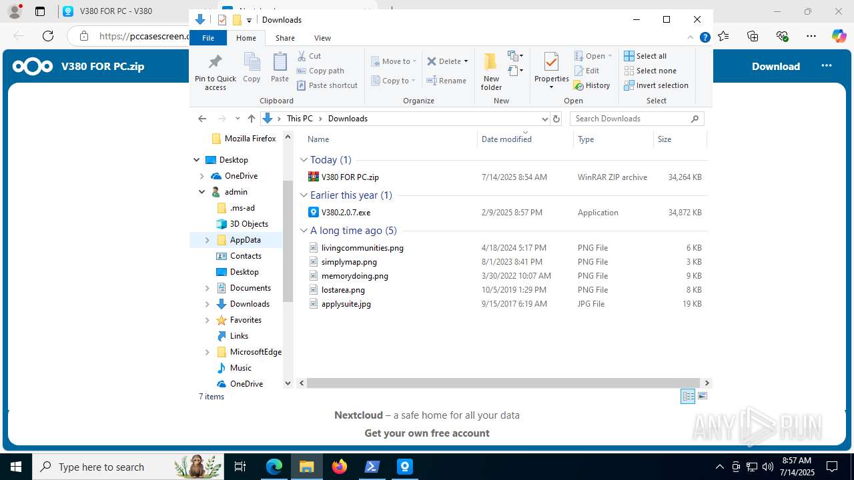Viewport: 854px width, 480px height.
Task: Collapse the Earlier this year group
Action: [x=304, y=195]
